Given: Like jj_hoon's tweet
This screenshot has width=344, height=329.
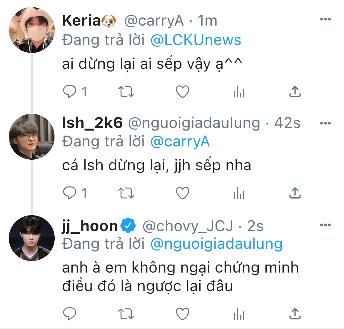Looking at the screenshot, I should coord(182,314).
